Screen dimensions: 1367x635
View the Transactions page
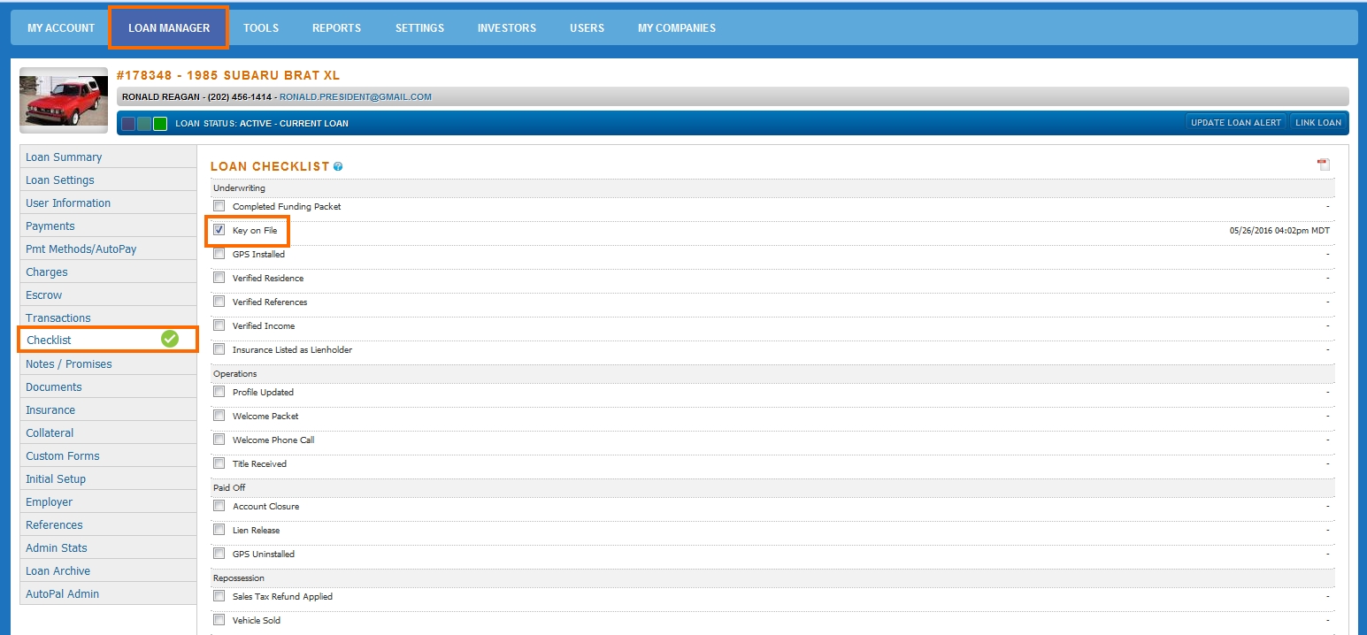(108, 318)
